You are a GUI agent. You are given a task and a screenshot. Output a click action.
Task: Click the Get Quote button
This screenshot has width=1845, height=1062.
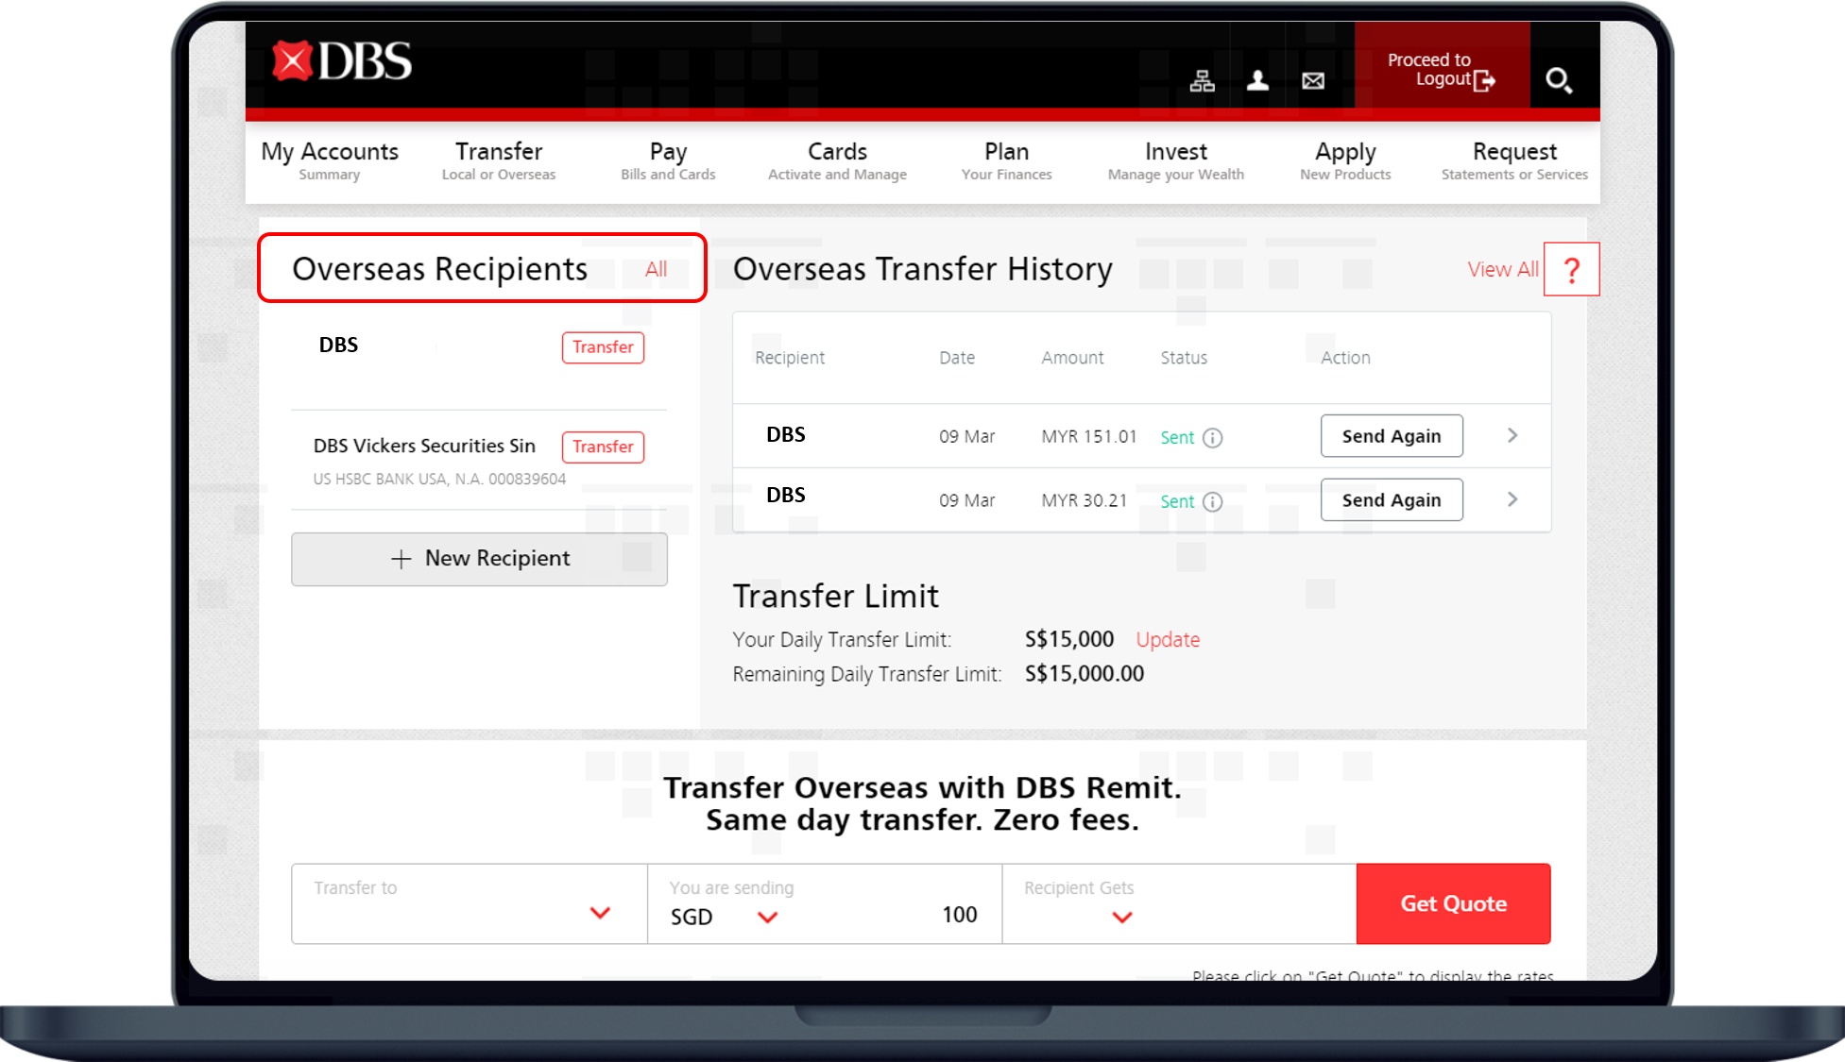(1453, 903)
